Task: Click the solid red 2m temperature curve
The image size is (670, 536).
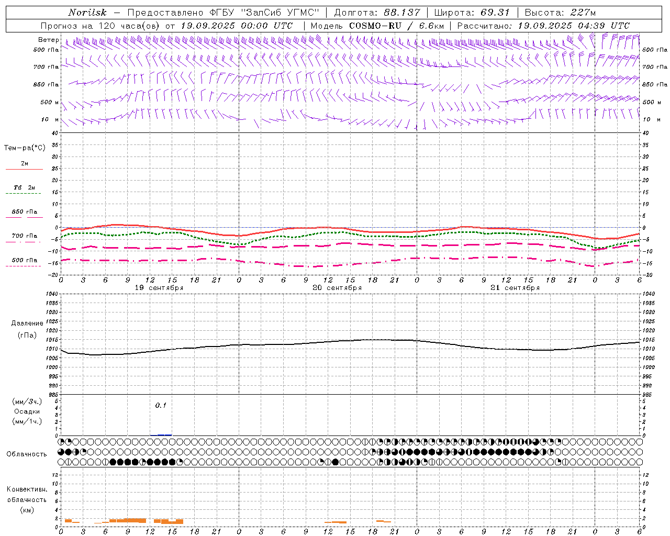Action: click(351, 228)
